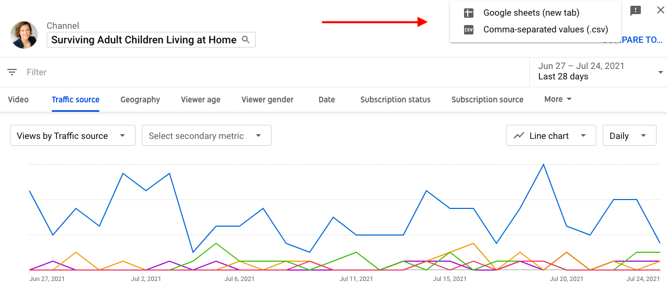The image size is (667, 293).
Task: Switch to the Viewer age tab
Action: tap(200, 100)
